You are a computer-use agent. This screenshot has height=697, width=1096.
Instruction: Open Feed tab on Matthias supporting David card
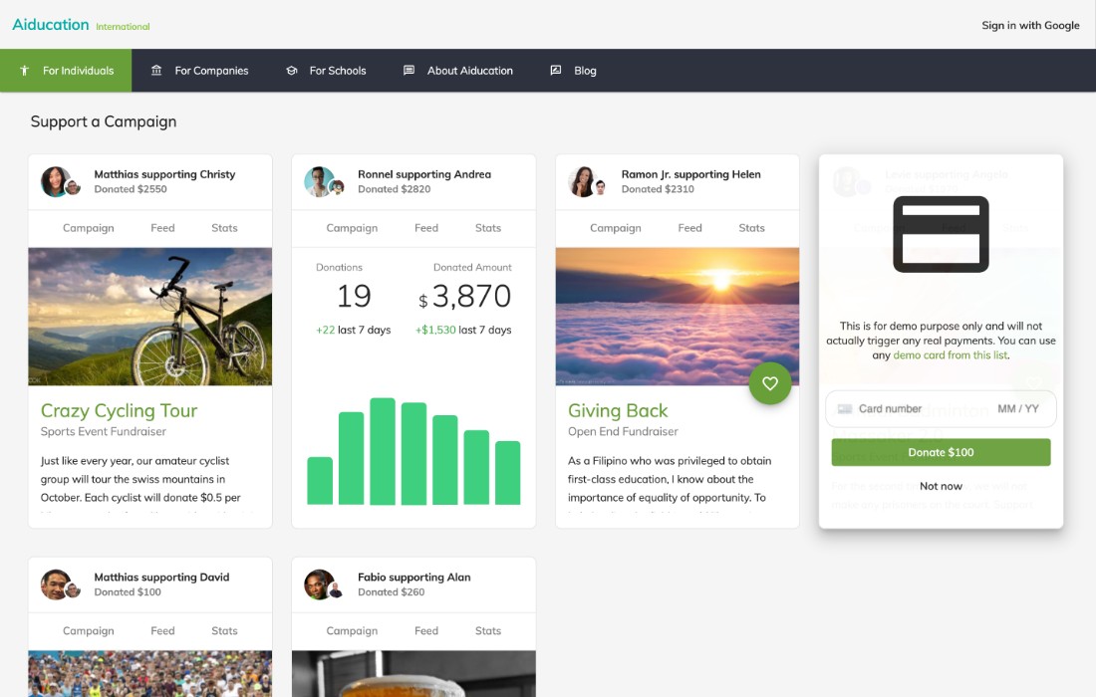162,630
